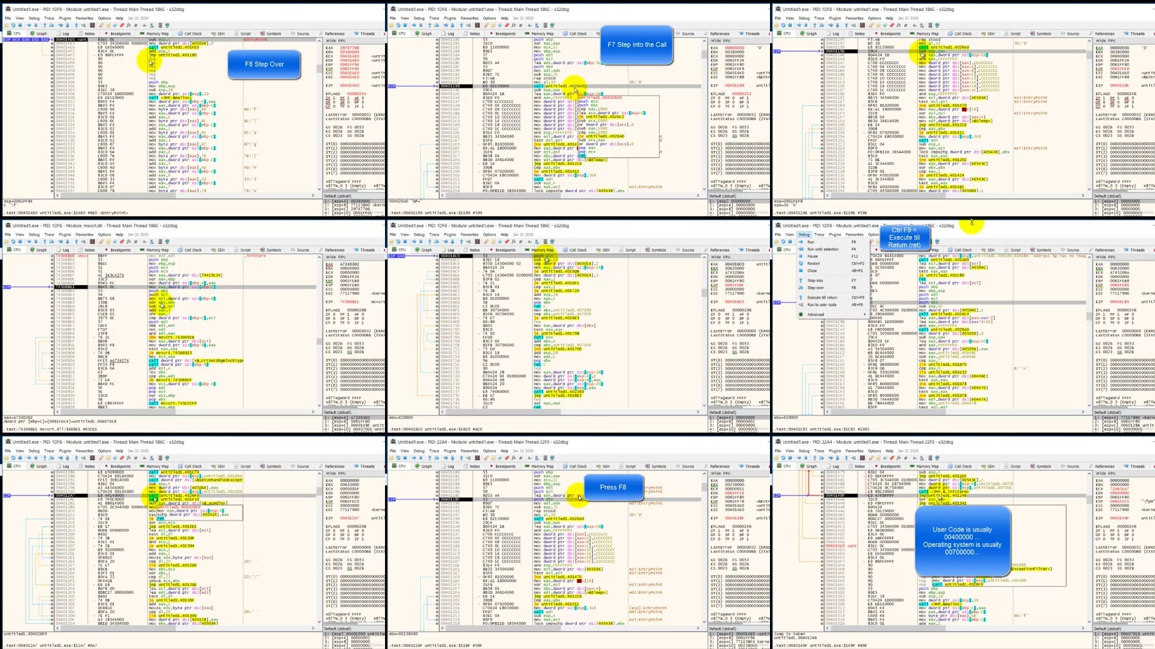Toggle breakpoint bullet at 004014E3 in F8 Step Over window
1155x649 pixels.
click(x=52, y=44)
